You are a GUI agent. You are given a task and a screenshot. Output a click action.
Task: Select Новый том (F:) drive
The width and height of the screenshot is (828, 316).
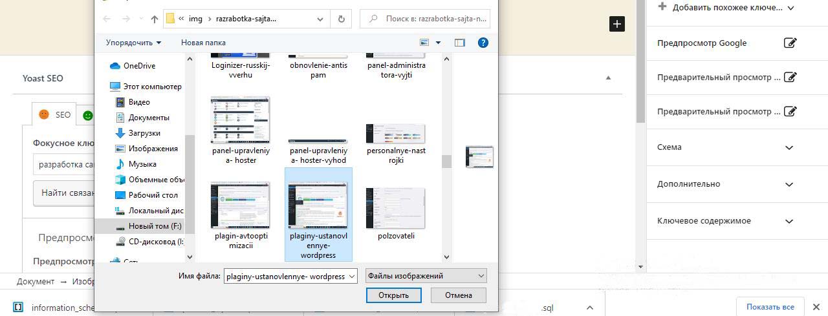click(x=154, y=226)
